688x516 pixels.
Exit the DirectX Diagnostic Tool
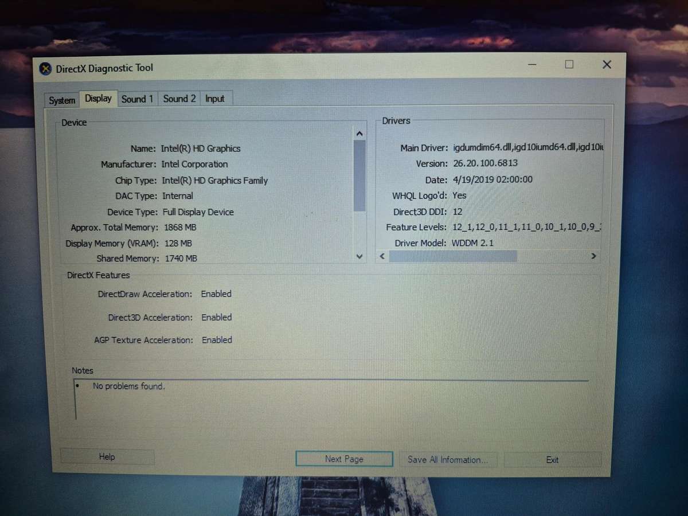click(x=552, y=459)
